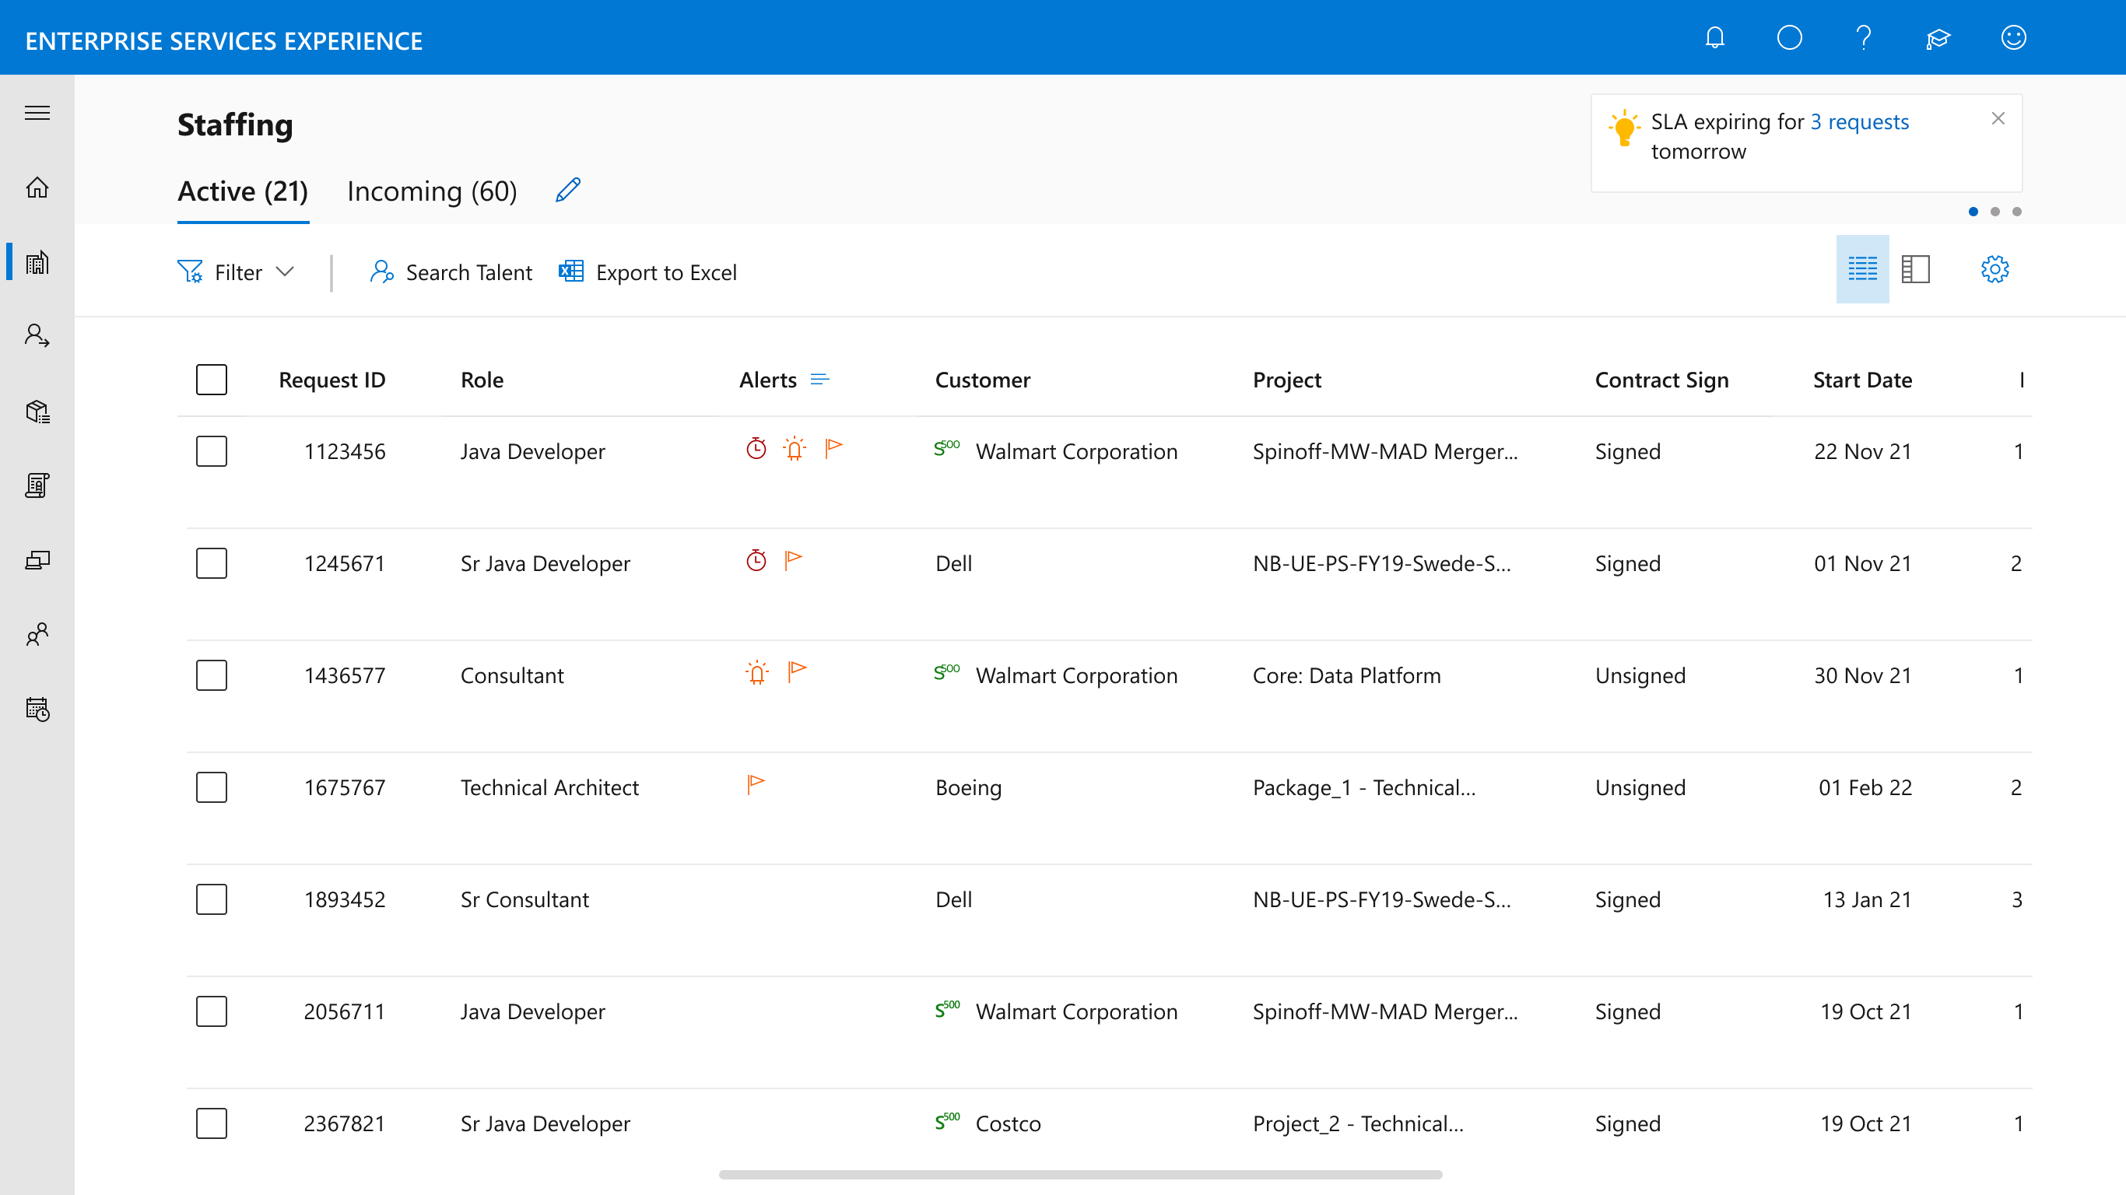Click Walmart Corporation in row 1436577
Screen dimensions: 2126x1195
[x=1076, y=675]
